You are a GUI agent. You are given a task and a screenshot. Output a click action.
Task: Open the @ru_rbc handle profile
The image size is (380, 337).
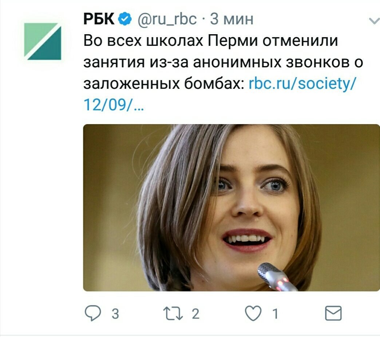[167, 19]
